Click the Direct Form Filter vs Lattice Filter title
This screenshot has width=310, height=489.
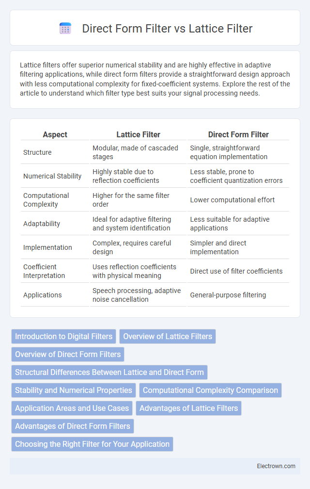[167, 28]
